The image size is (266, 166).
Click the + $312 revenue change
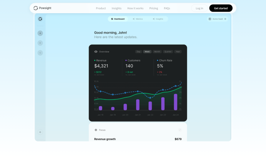(98, 72)
